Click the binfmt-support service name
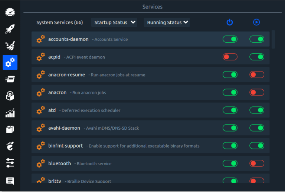 coord(65,146)
